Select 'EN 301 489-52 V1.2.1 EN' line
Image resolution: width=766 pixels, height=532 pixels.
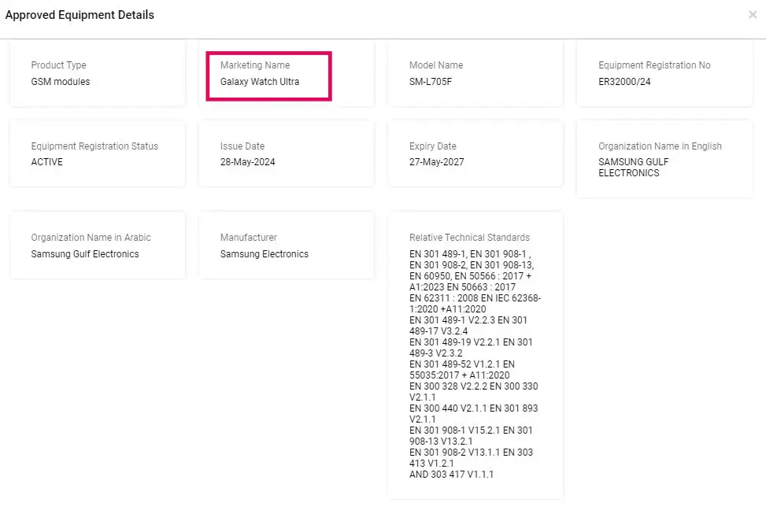click(x=462, y=364)
